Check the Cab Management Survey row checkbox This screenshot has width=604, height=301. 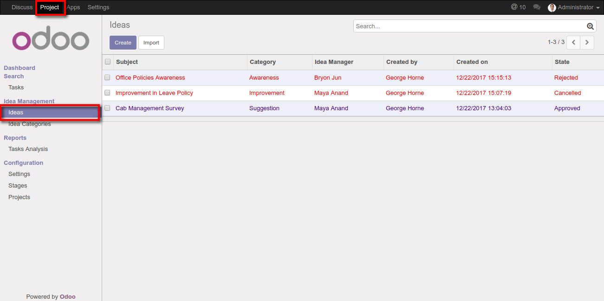click(107, 108)
